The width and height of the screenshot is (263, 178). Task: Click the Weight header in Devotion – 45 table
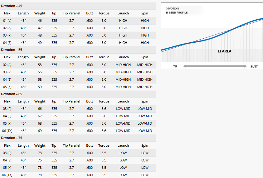click(x=40, y=13)
